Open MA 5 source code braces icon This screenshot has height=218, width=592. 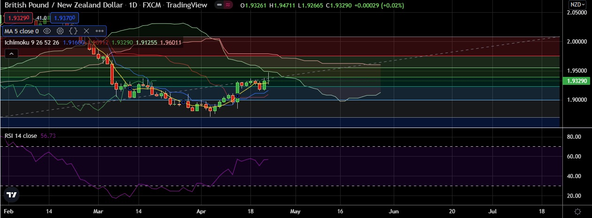(73, 31)
